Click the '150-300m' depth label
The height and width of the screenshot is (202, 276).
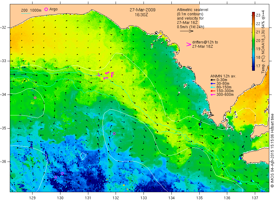click(225, 91)
